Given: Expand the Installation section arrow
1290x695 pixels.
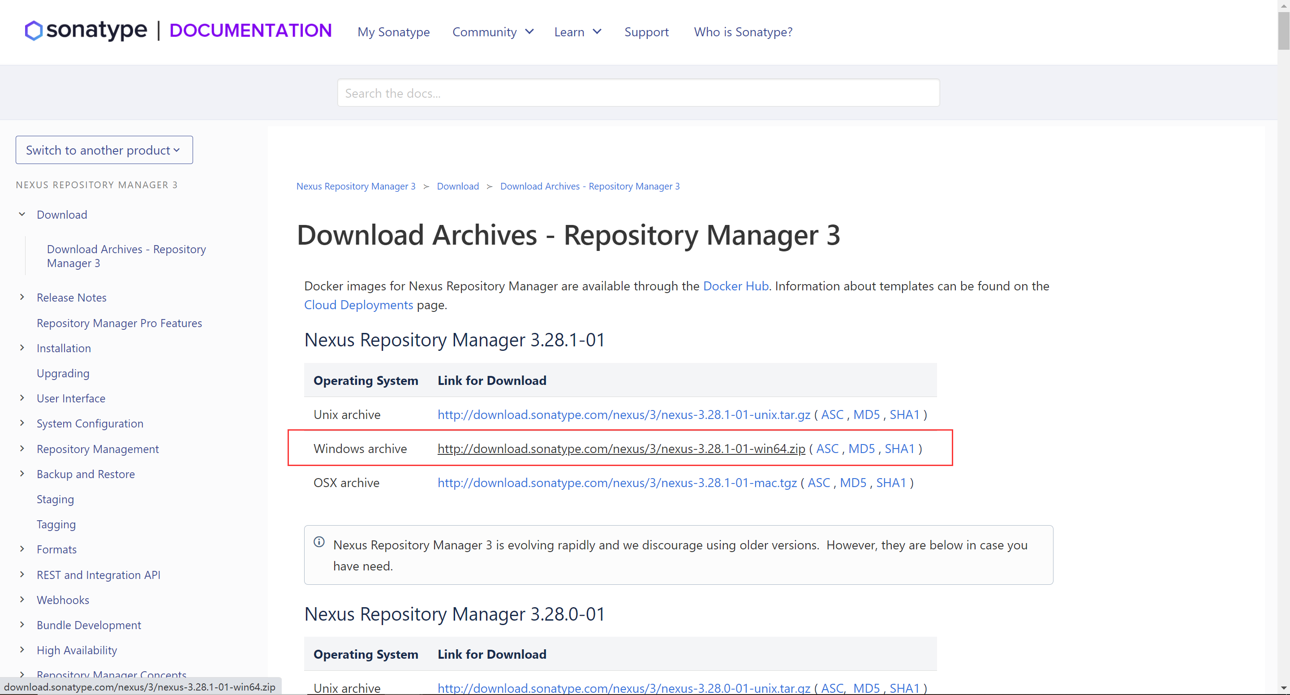Looking at the screenshot, I should click(x=22, y=348).
